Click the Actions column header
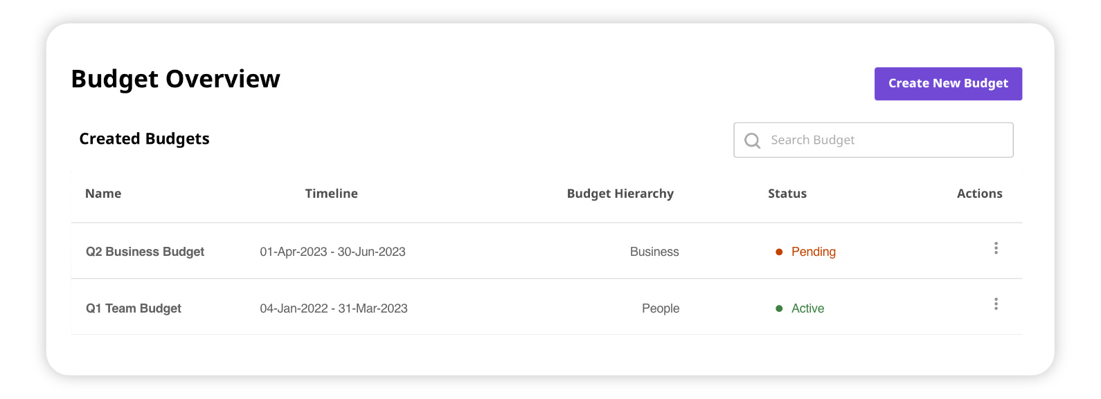1101x399 pixels. click(x=980, y=194)
